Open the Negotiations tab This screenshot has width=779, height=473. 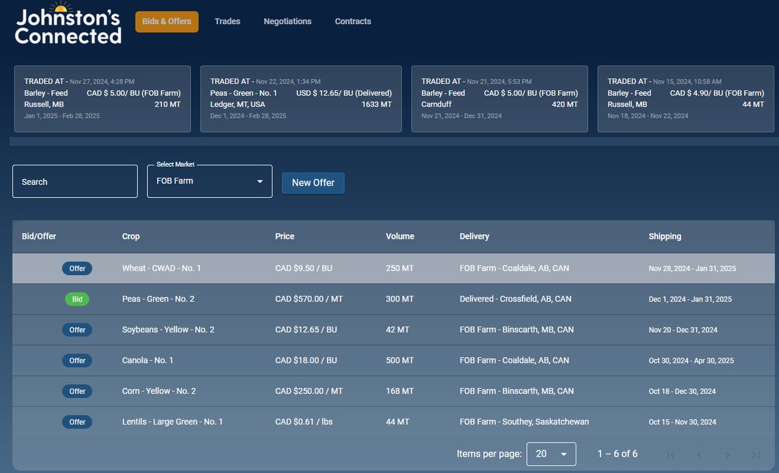pyautogui.click(x=288, y=21)
